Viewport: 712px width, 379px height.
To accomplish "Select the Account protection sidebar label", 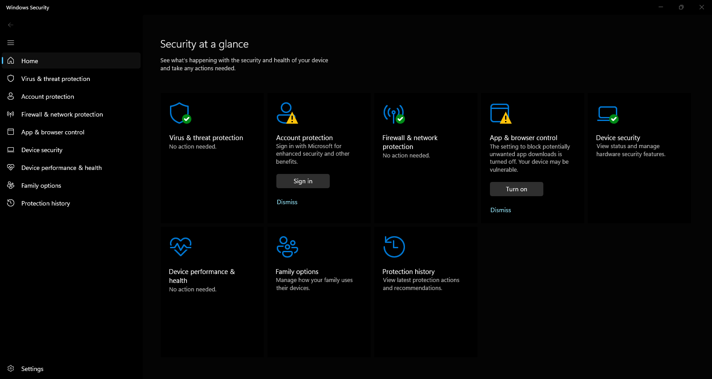I will coord(48,97).
